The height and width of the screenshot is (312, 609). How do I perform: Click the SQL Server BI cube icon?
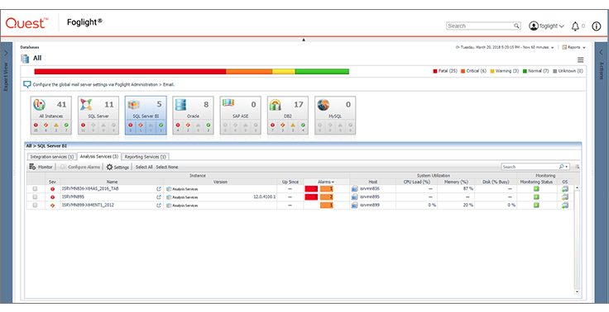coord(133,105)
